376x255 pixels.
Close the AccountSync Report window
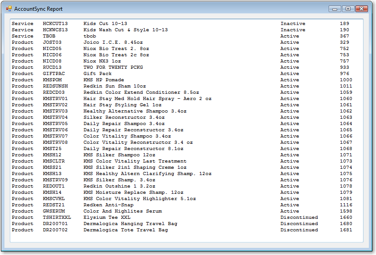(361, 9)
